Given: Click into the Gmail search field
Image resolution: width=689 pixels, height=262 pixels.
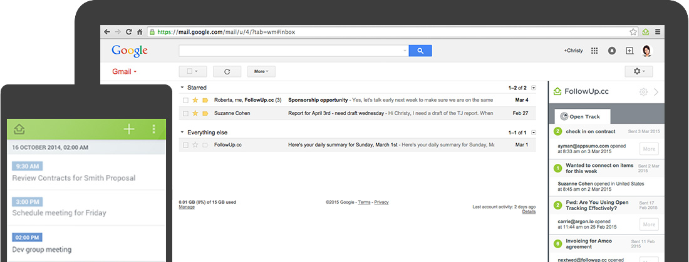Looking at the screenshot, I should pos(293,51).
